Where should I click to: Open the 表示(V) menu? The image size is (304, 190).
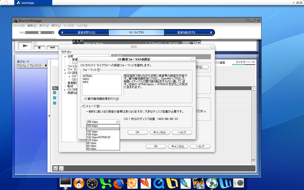(44, 25)
